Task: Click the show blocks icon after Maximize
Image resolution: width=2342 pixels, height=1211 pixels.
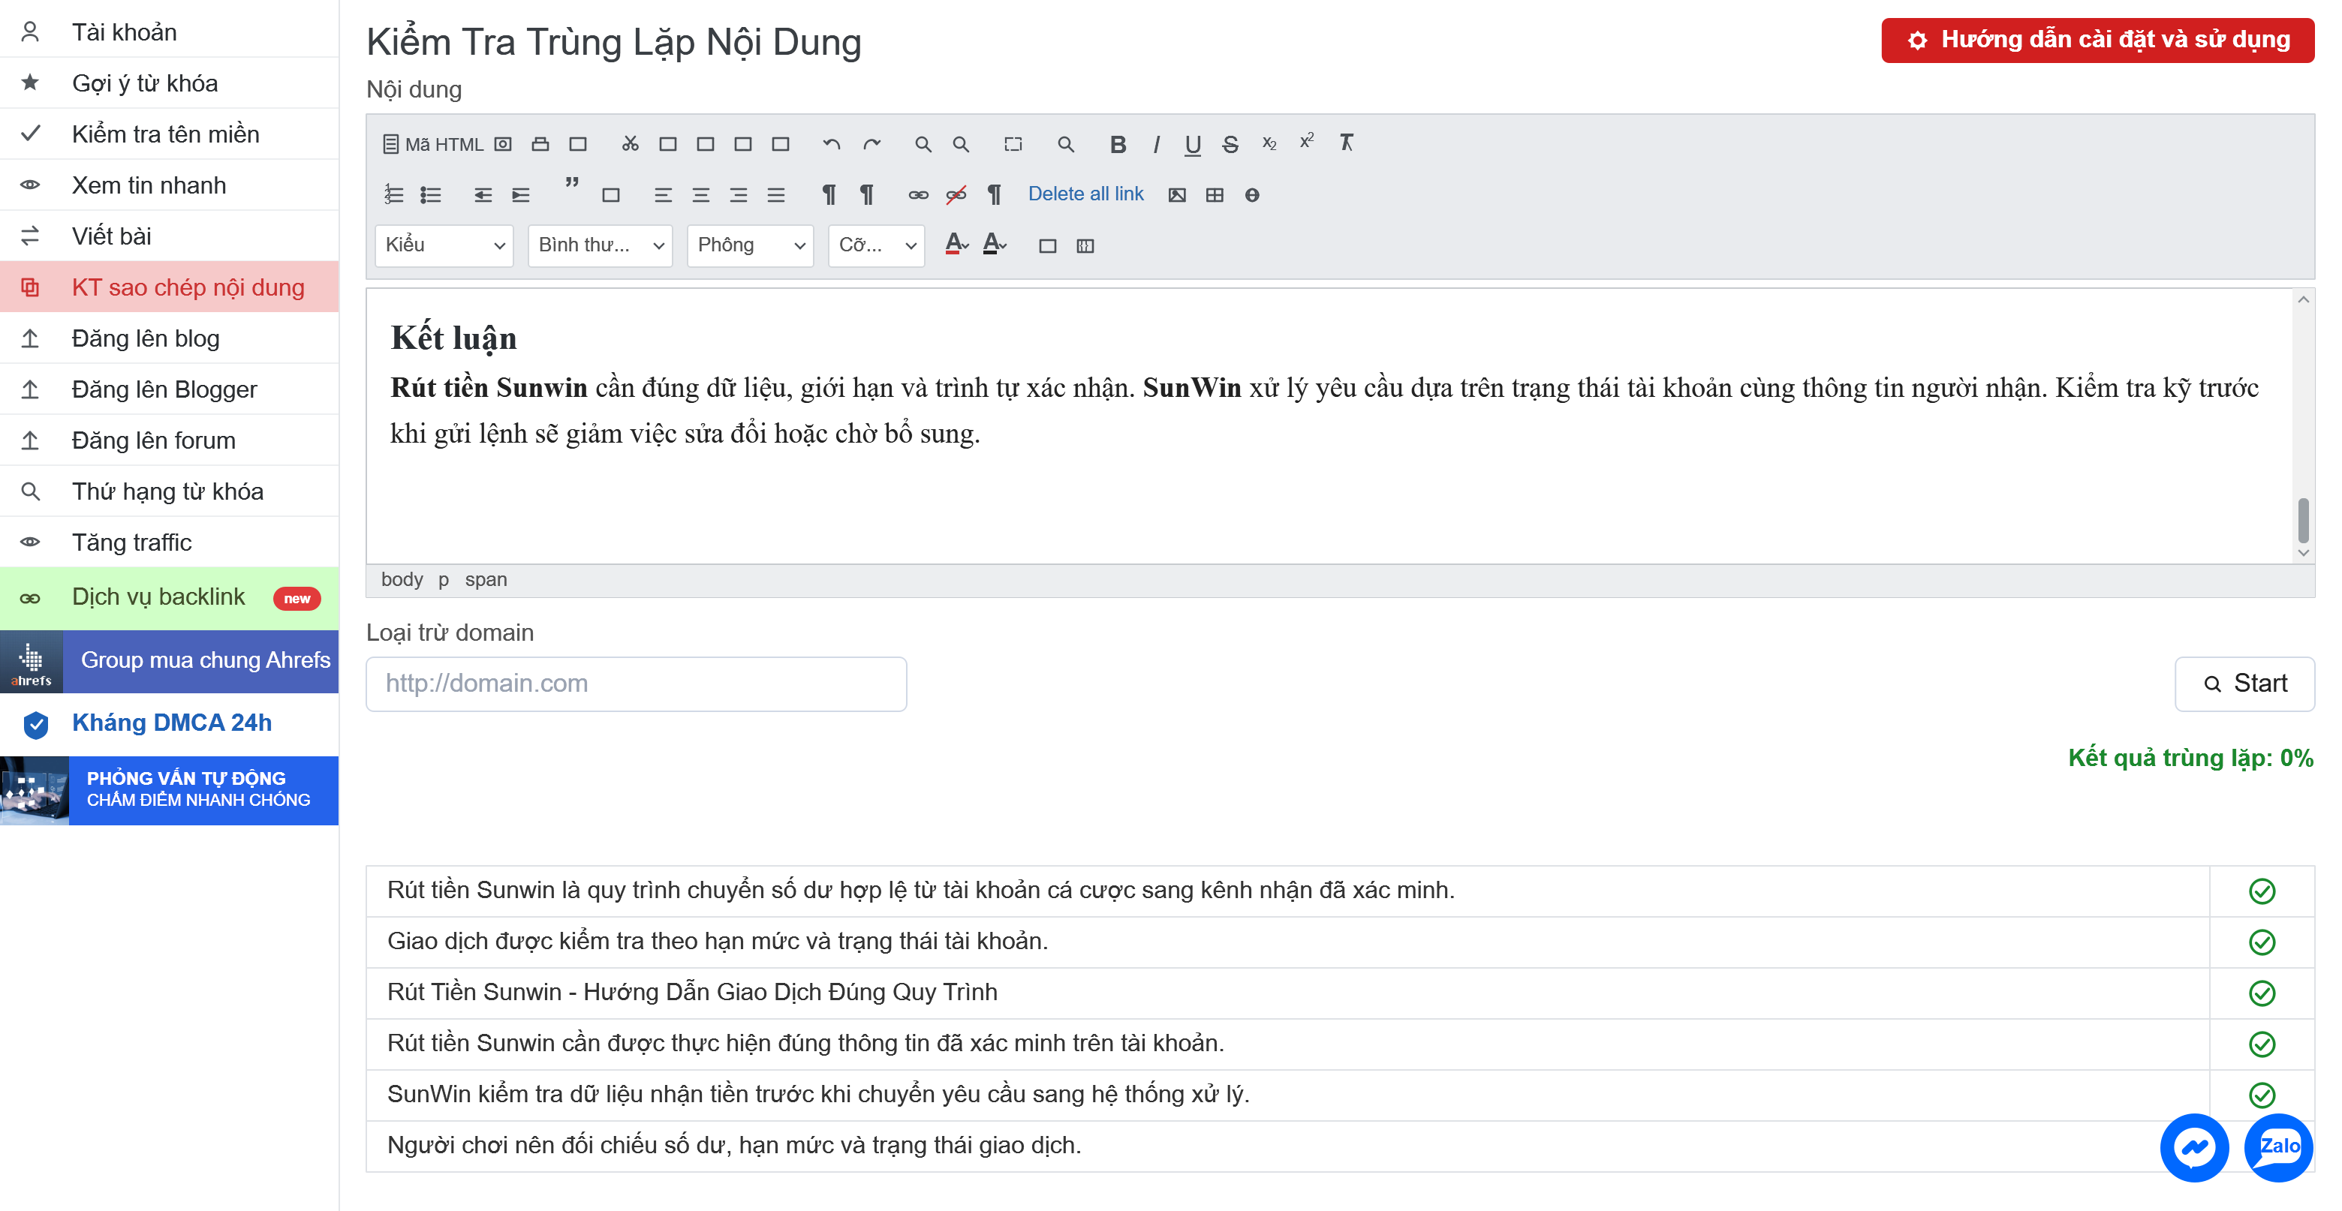Action: (1085, 245)
